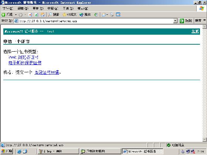
Task: Click the Home icon in toolbar
Action: 43,15
